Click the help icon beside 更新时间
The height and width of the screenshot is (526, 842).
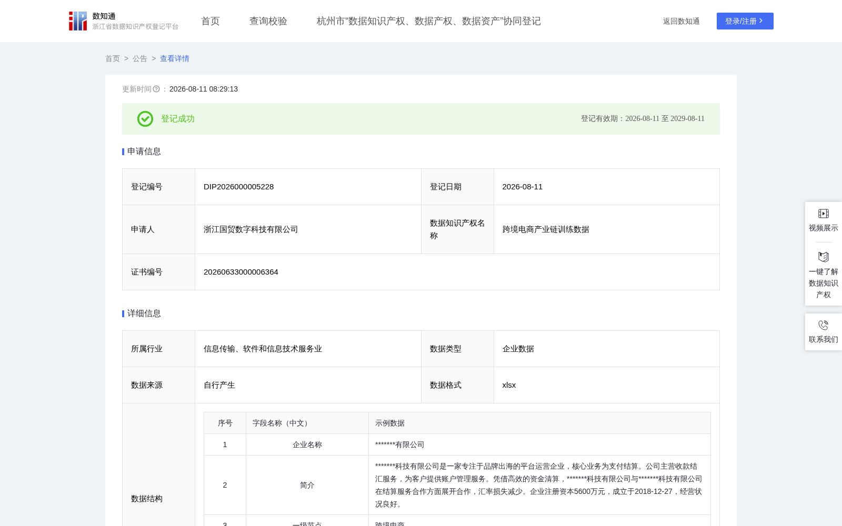tap(156, 89)
